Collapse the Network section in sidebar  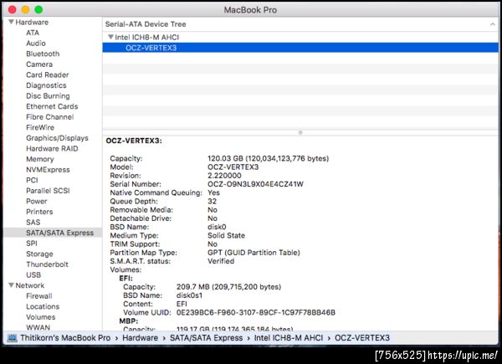[11, 285]
